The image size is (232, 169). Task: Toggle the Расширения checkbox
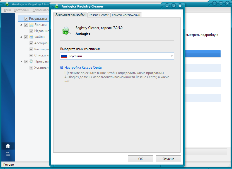[31, 49]
